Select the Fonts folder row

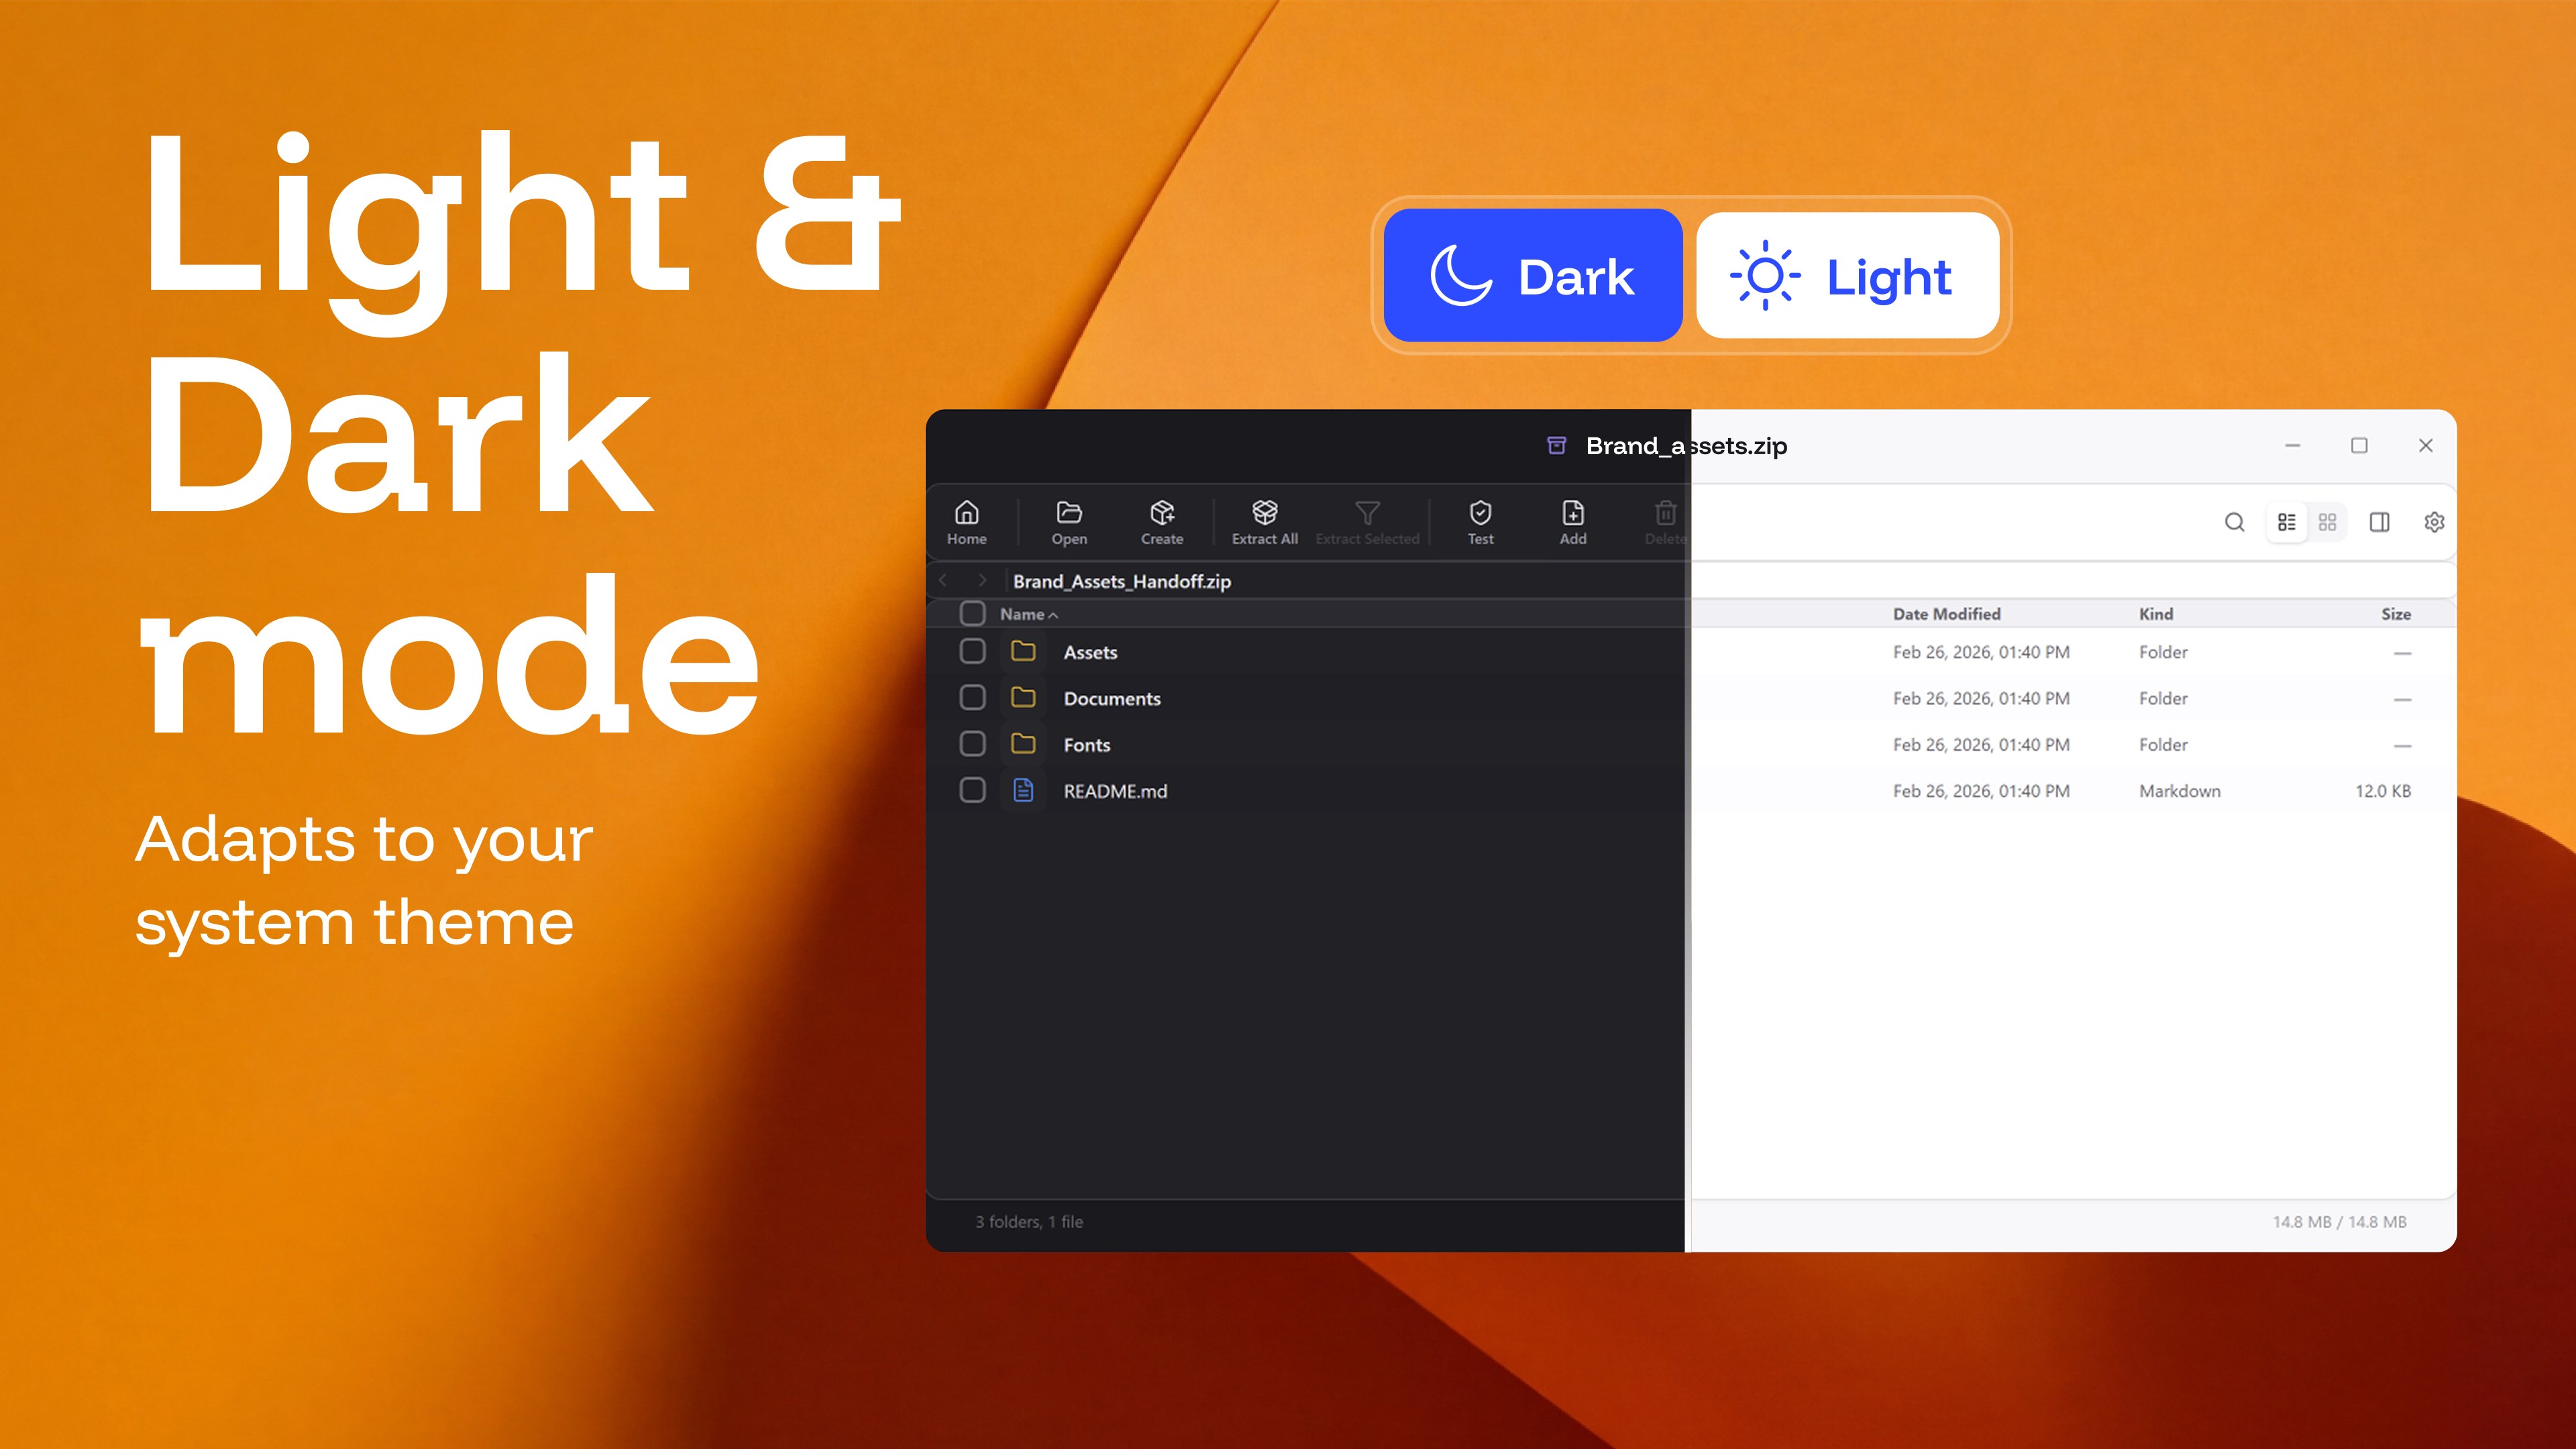(1691, 744)
